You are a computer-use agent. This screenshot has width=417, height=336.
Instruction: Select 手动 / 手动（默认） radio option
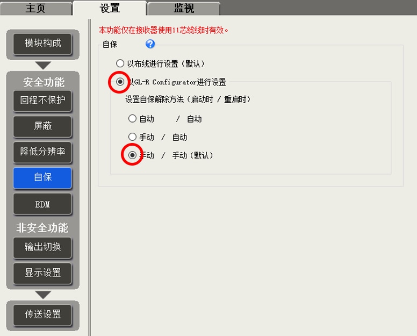point(132,155)
